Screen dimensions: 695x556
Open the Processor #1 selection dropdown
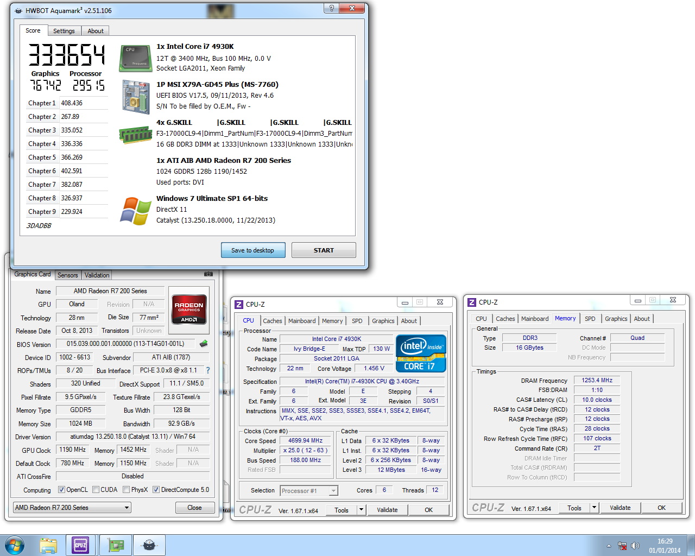pos(309,491)
